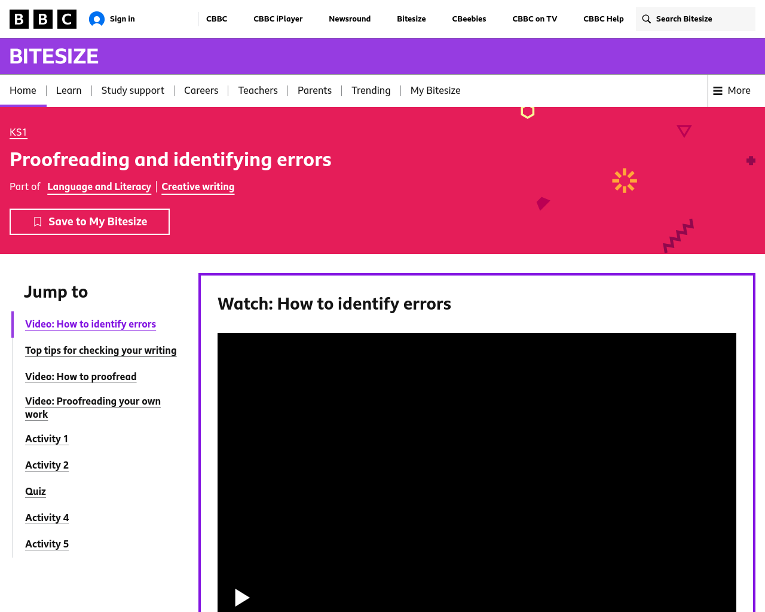Select the Learn tab
The height and width of the screenshot is (612, 765).
click(x=69, y=91)
